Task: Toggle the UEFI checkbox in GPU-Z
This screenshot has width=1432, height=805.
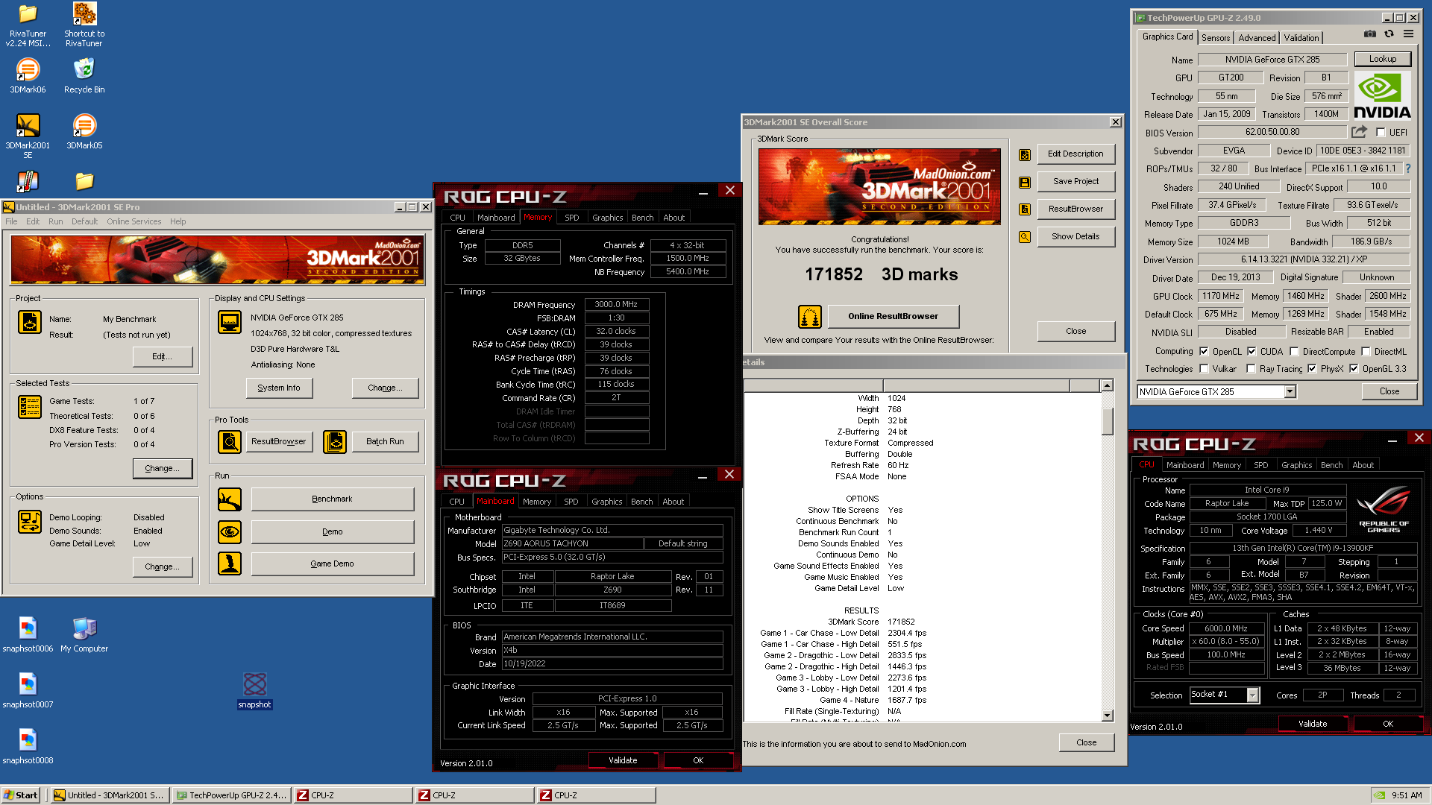Action: (x=1380, y=133)
